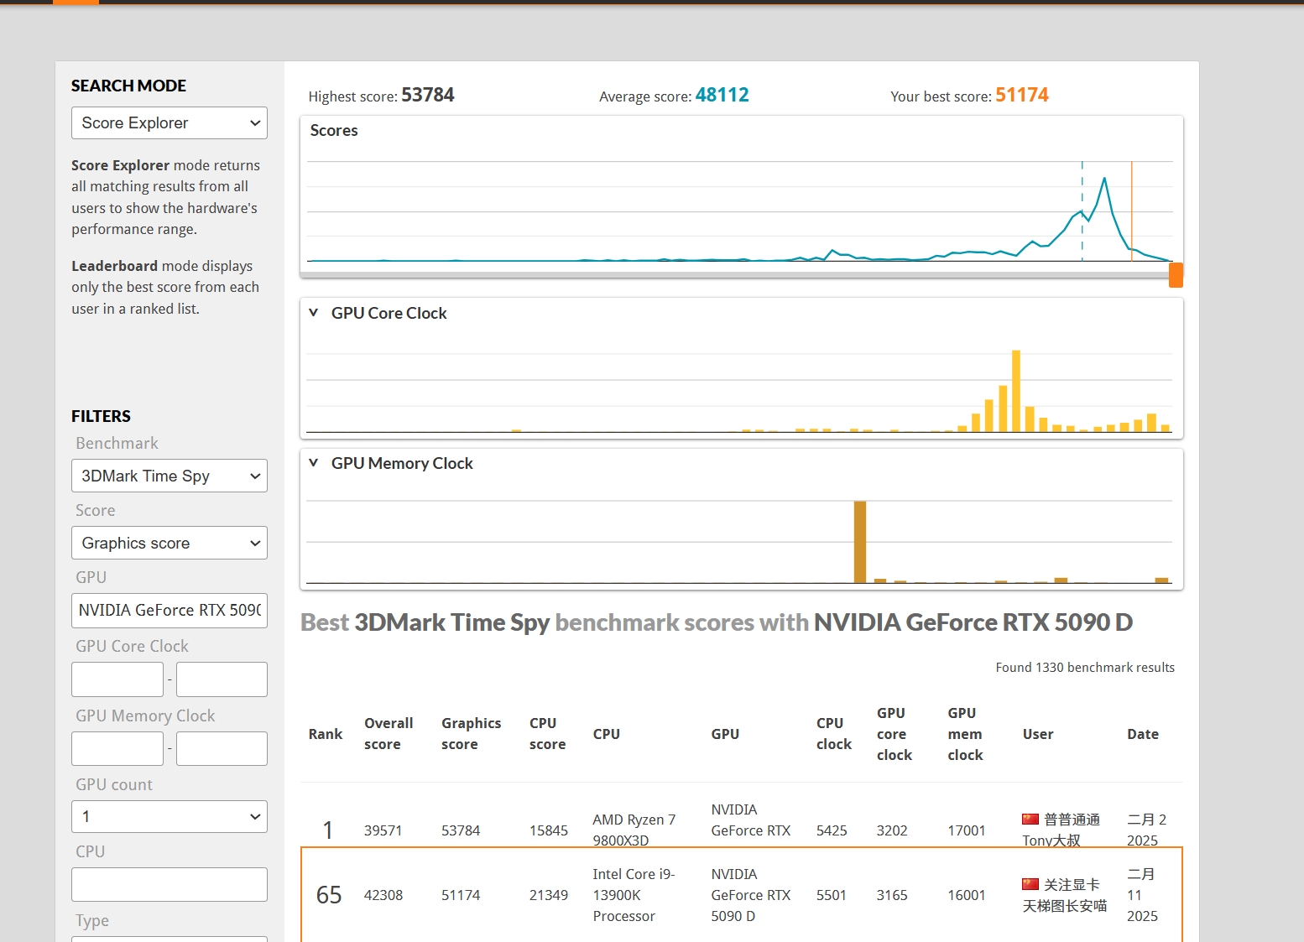
Task: Click the GPU mem clock column header
Action: 965,734
